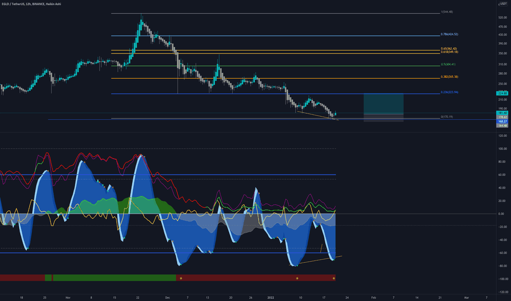This screenshot has height=301, width=511.
Task: Click the Nov date on time axis
Action: click(x=68, y=297)
